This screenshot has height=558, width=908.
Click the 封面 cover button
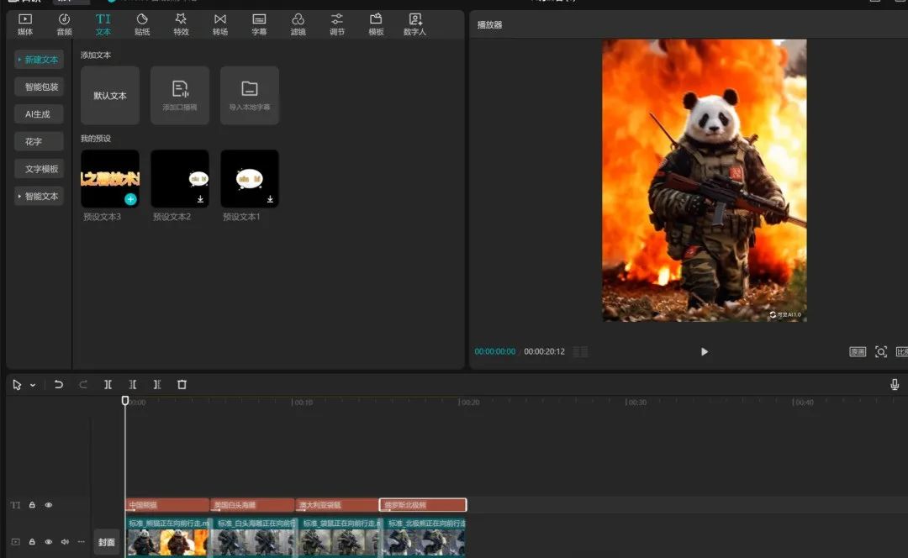point(107,542)
